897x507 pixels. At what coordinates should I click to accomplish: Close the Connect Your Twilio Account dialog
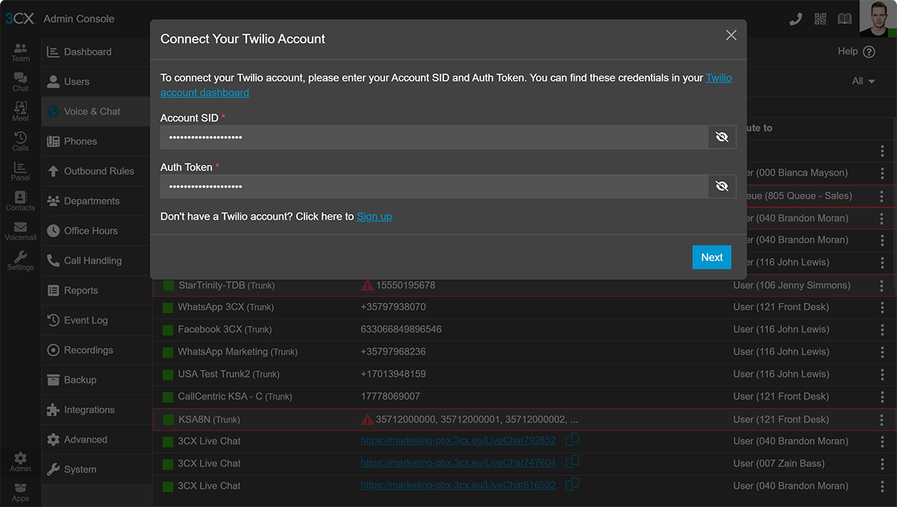[731, 35]
